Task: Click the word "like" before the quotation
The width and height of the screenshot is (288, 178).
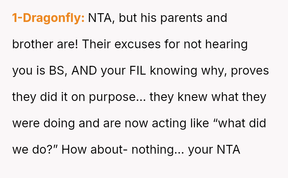Action: (x=200, y=123)
